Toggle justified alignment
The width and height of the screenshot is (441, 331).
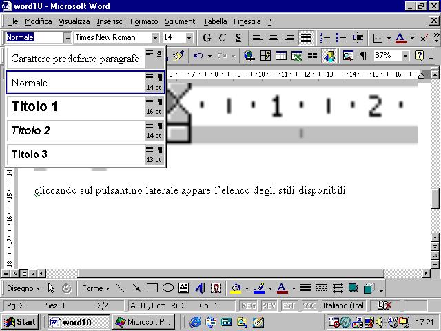(x=306, y=37)
